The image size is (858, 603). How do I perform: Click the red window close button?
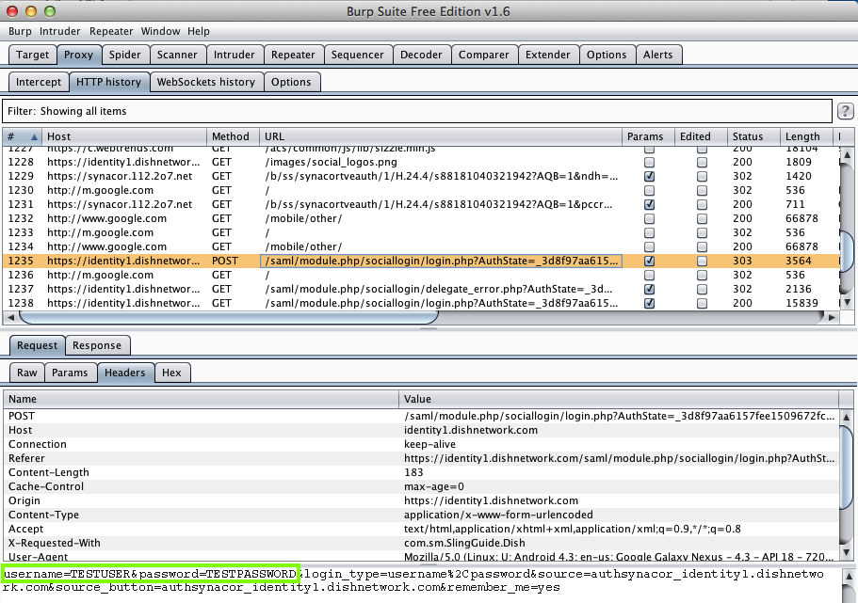click(13, 11)
